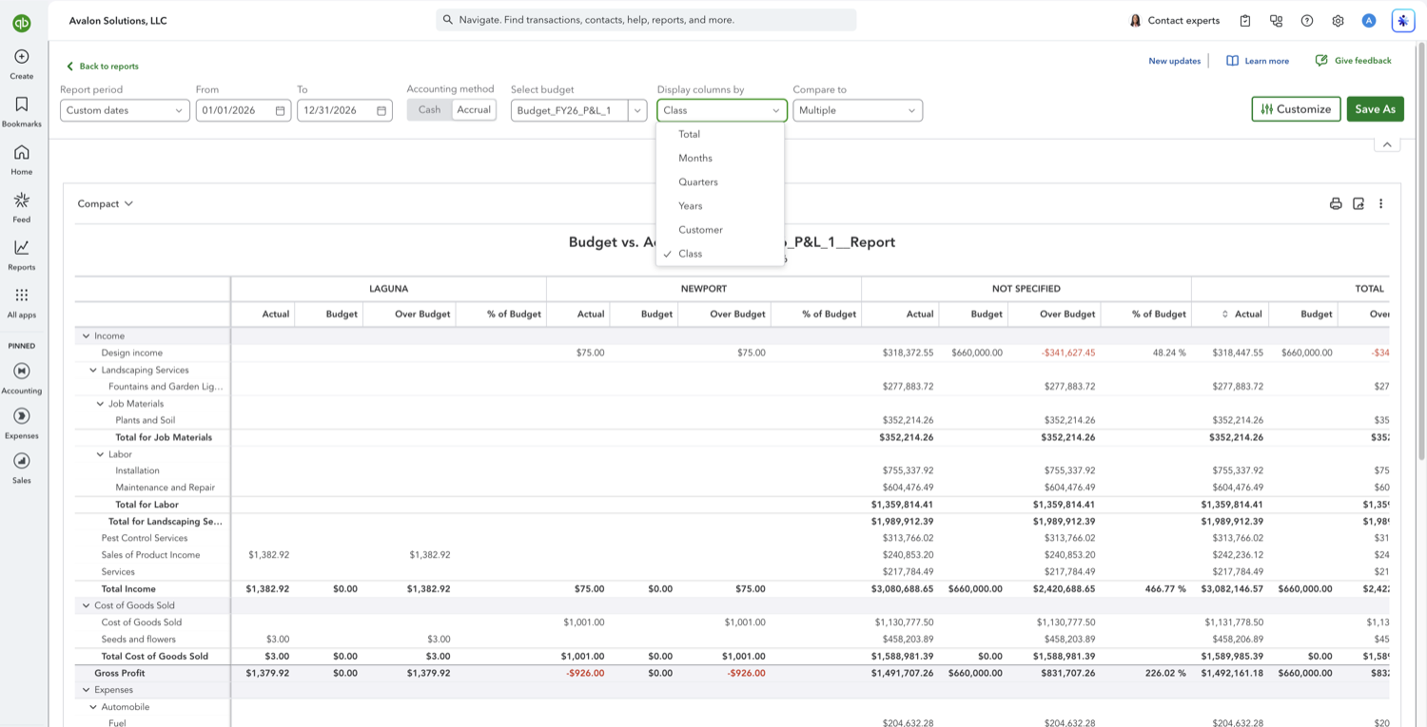1427x727 pixels.
Task: Open the Compare to dropdown
Action: pyautogui.click(x=857, y=110)
